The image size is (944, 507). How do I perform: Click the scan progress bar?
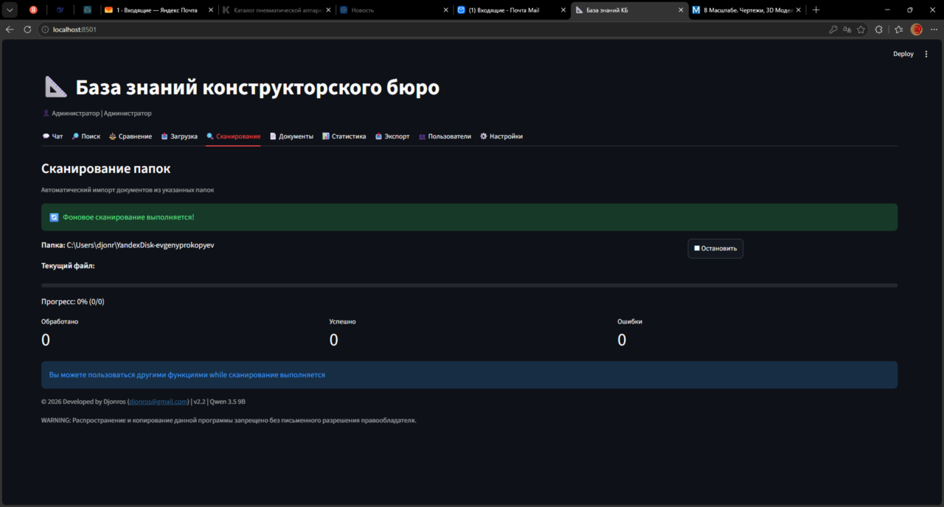469,285
